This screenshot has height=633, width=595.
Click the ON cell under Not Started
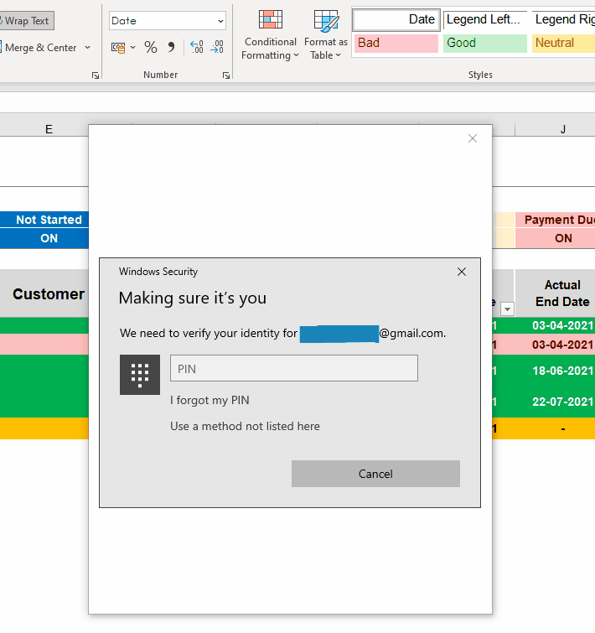pyautogui.click(x=44, y=238)
